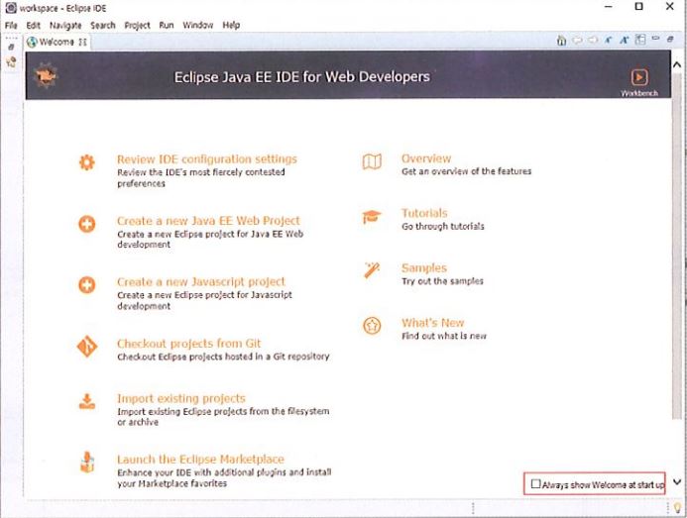Select the Welcome tab

(57, 42)
